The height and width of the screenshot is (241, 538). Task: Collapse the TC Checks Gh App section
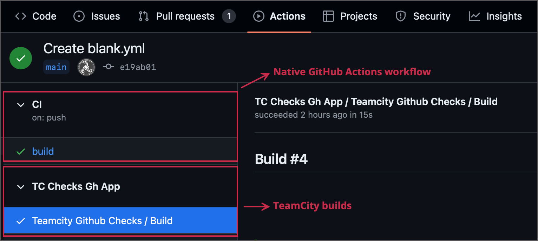20,187
